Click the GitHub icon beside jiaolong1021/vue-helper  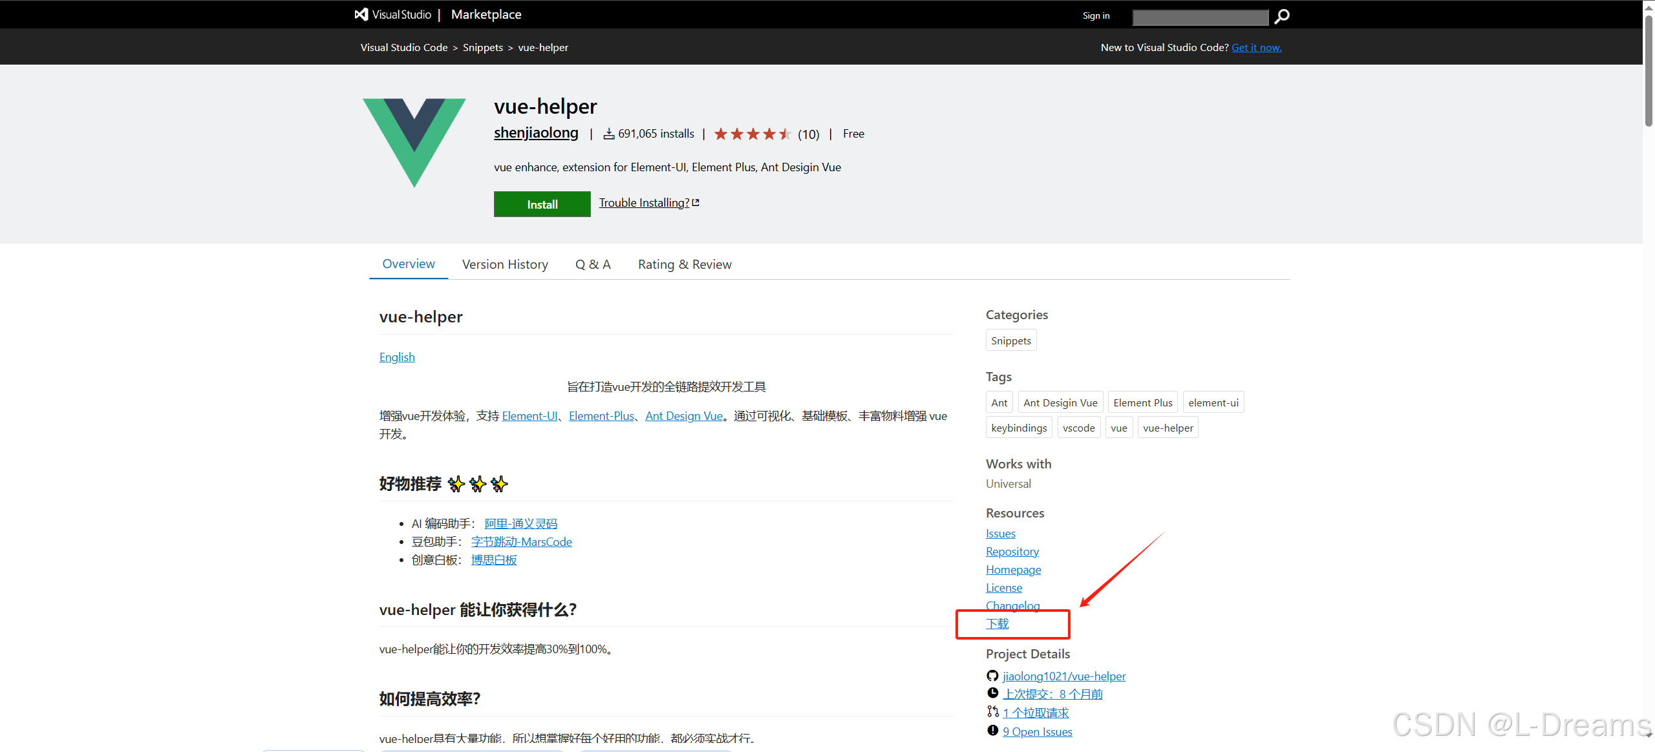pos(992,676)
